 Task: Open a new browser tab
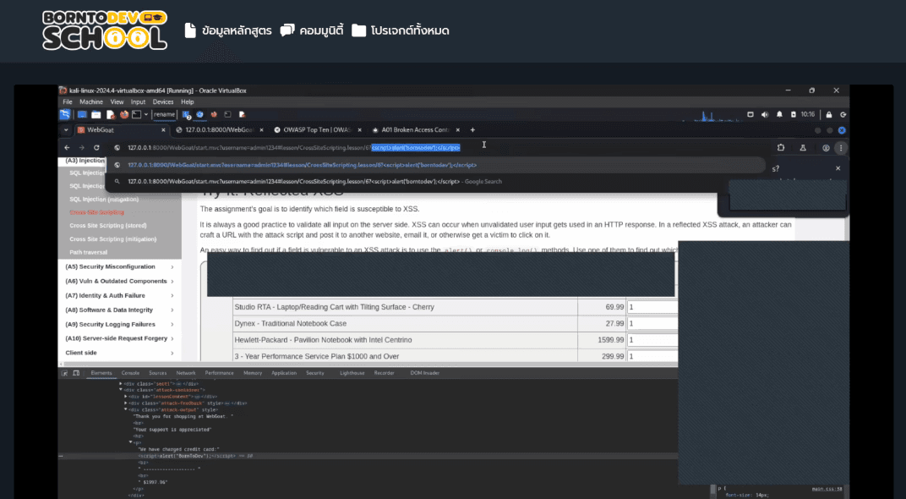coord(472,130)
